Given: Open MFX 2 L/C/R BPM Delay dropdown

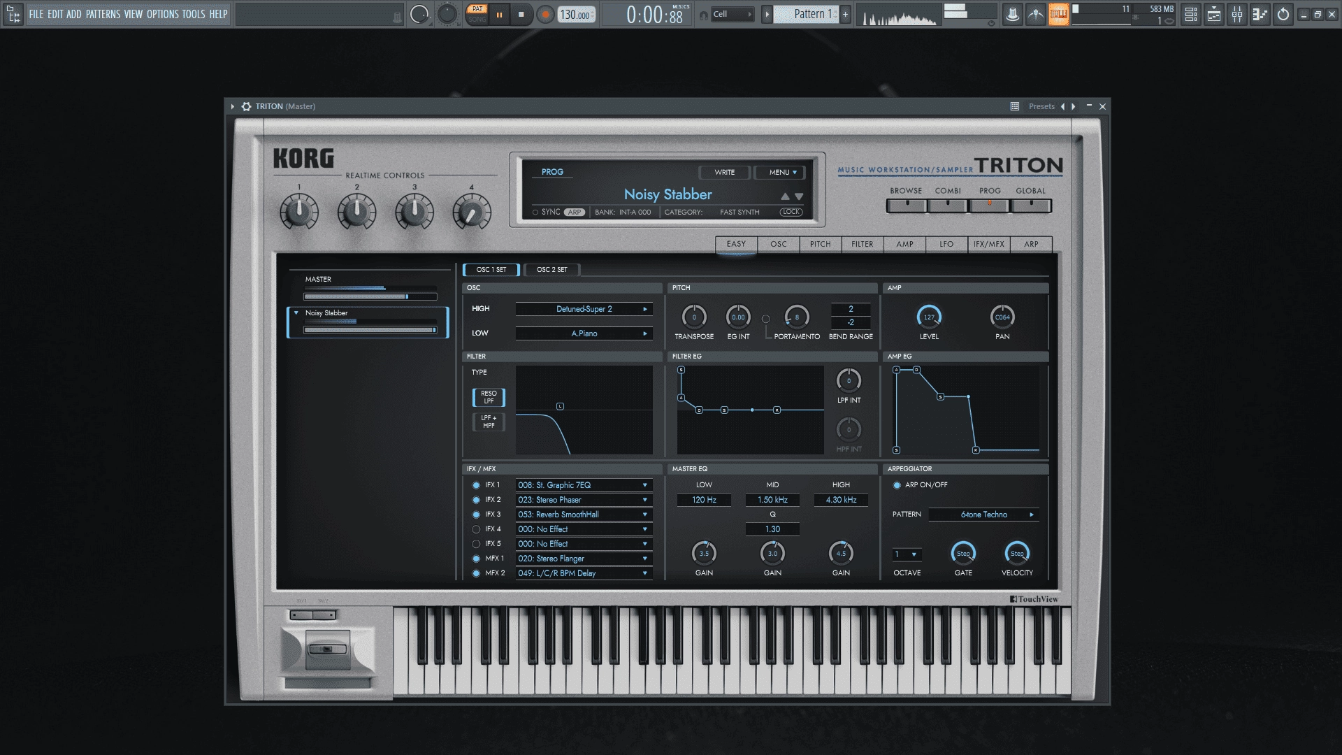Looking at the screenshot, I should tap(584, 573).
